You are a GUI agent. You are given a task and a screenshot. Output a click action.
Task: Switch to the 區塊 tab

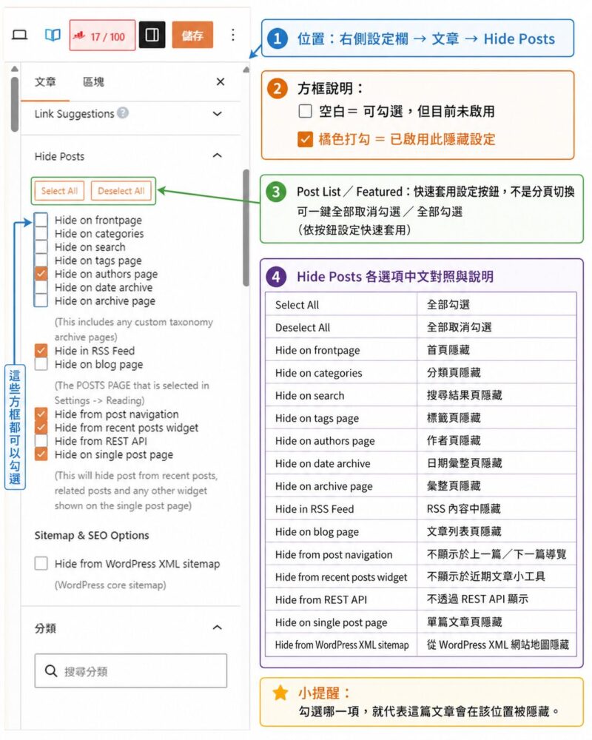click(x=93, y=82)
